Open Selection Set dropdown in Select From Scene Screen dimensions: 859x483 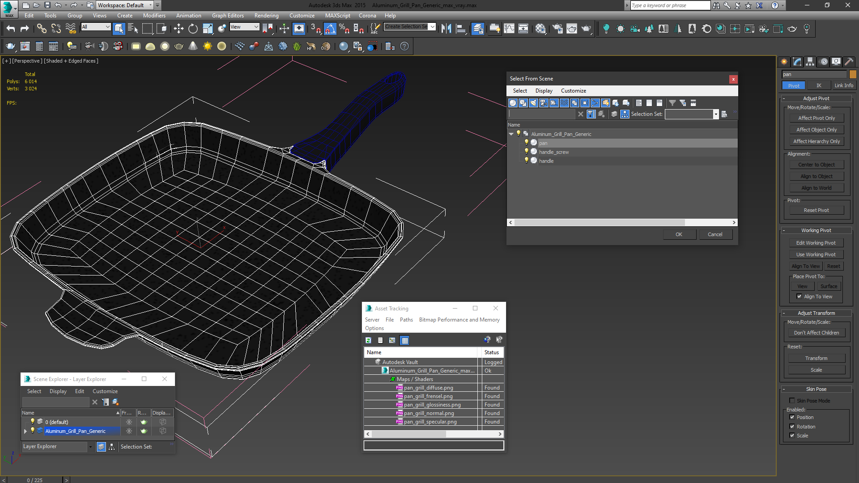coord(716,114)
